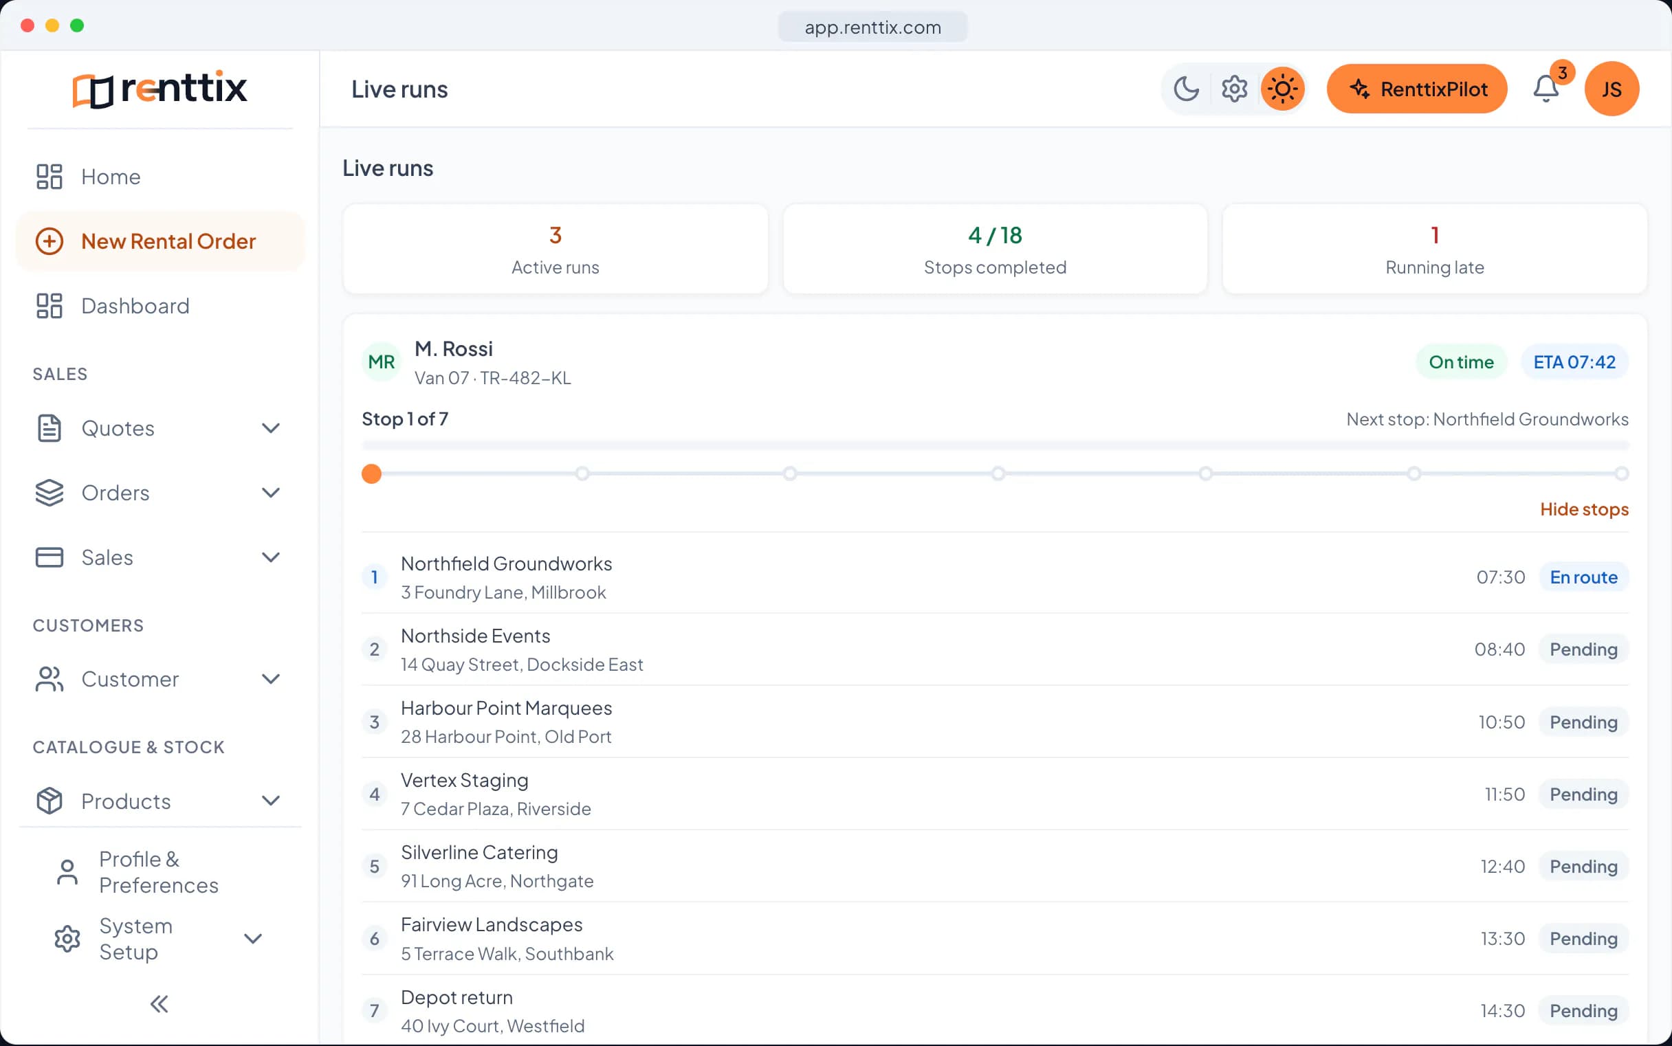Image resolution: width=1672 pixels, height=1046 pixels.
Task: Click Hide stops link
Action: pyautogui.click(x=1584, y=509)
